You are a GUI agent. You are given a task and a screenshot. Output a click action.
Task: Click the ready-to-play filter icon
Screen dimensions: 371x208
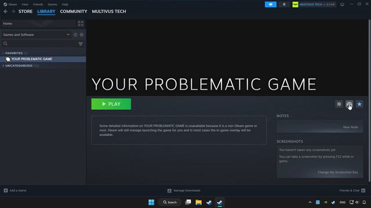82,35
